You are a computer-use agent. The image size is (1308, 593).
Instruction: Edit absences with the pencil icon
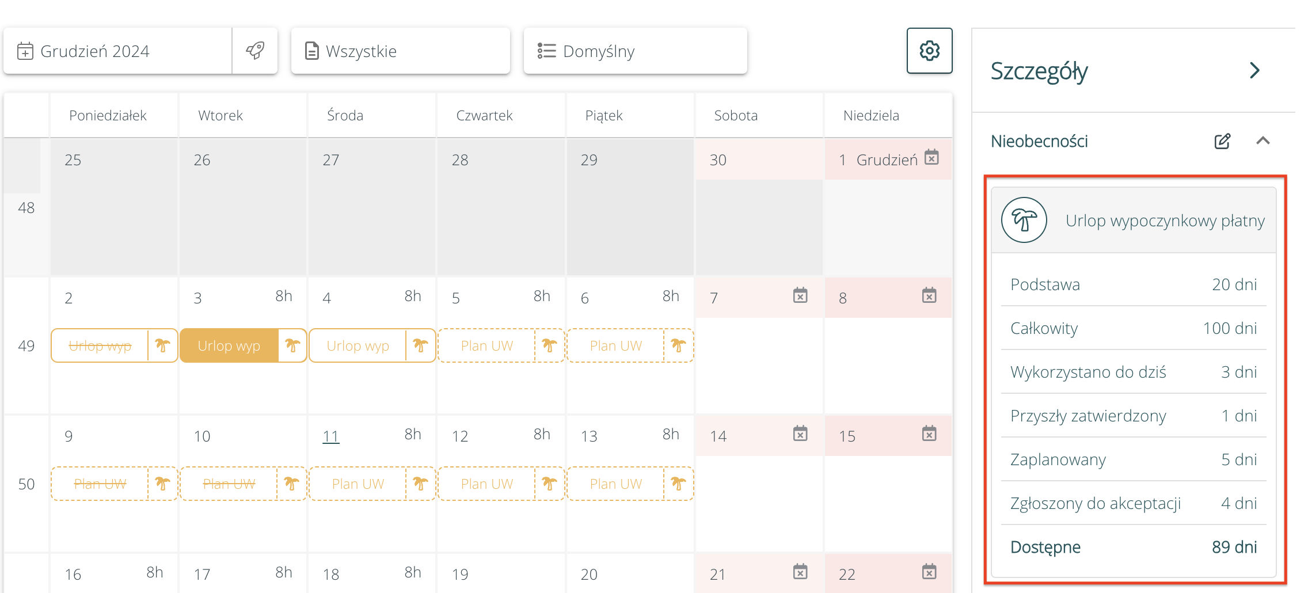[1222, 141]
